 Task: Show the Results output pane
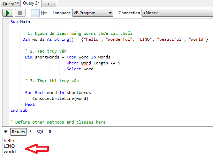pyautogui.click(x=18, y=132)
